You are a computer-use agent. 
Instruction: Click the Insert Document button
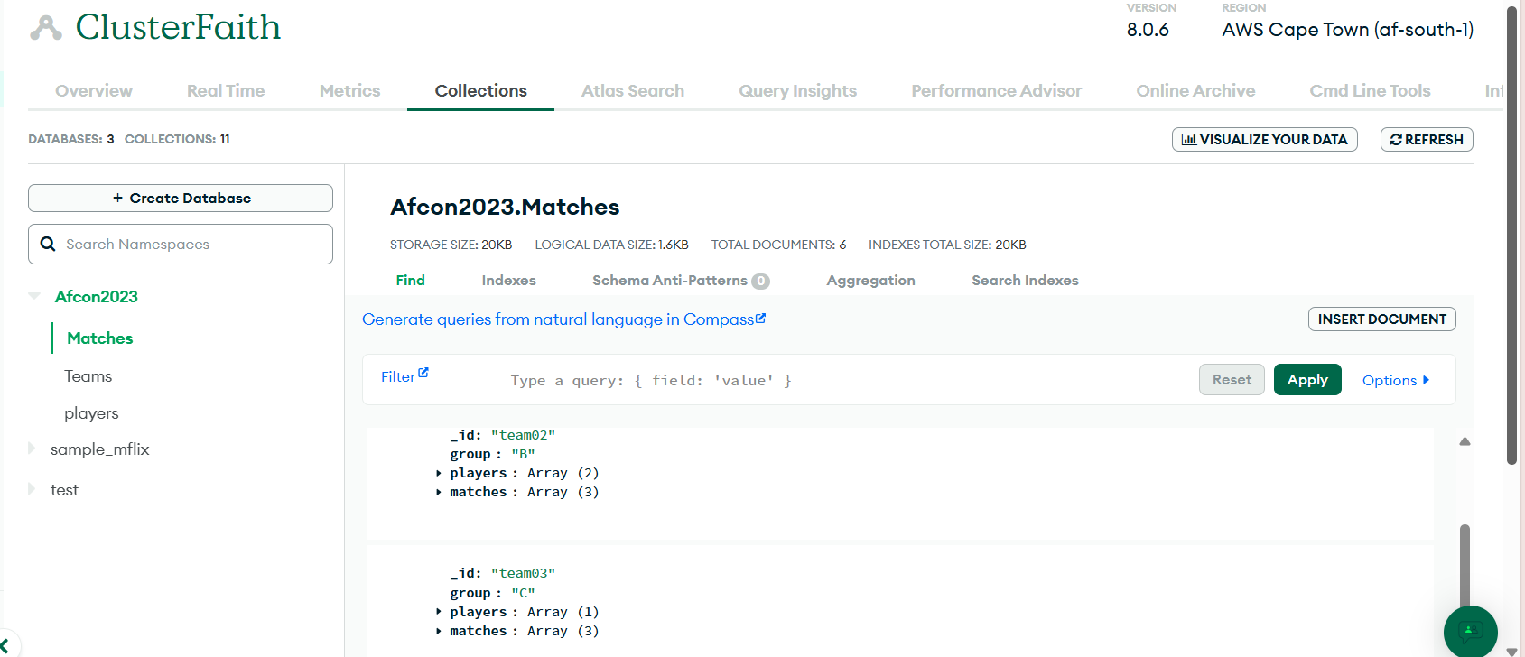pyautogui.click(x=1381, y=319)
